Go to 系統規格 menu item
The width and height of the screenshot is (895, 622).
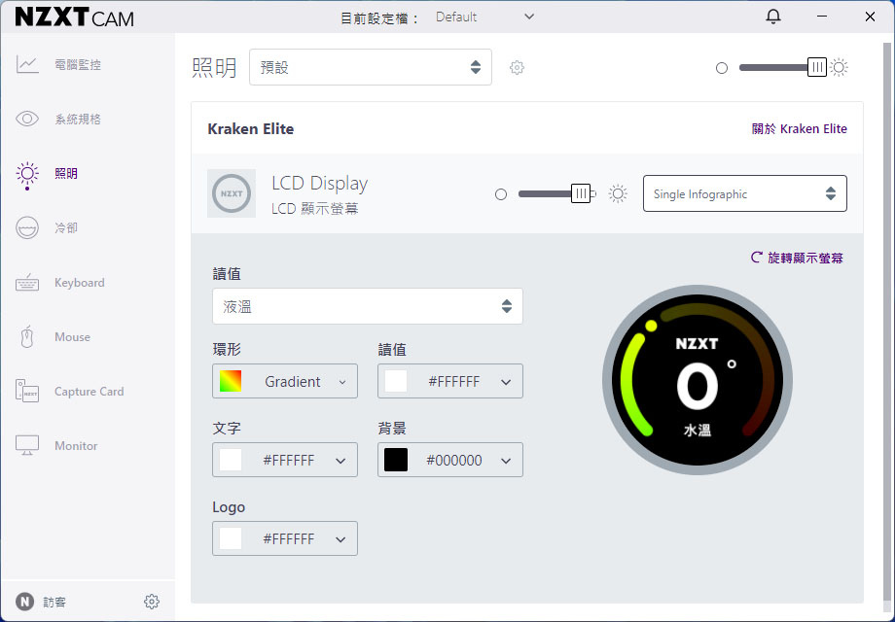(x=78, y=119)
